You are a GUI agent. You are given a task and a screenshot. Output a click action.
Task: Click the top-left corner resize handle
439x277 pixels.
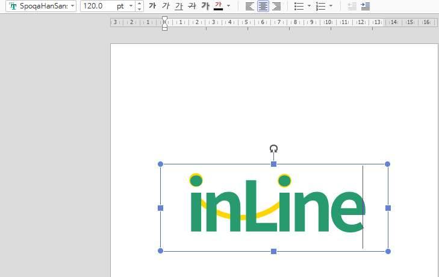point(160,164)
